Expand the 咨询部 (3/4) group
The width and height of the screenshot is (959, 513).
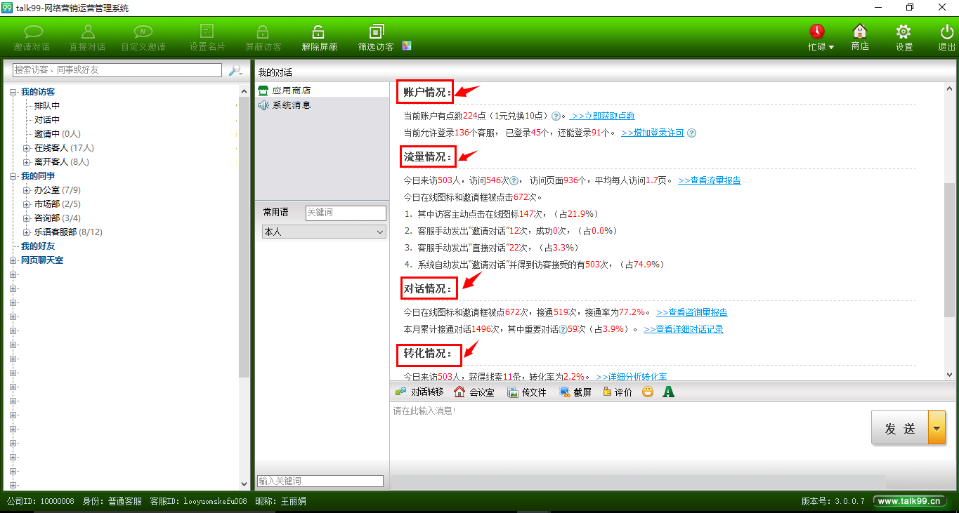pos(27,218)
